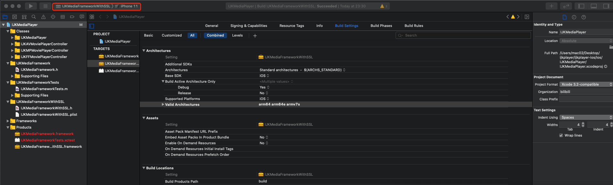Image resolution: width=613 pixels, height=185 pixels.
Task: Click the Run (play) button
Action: point(31,6)
